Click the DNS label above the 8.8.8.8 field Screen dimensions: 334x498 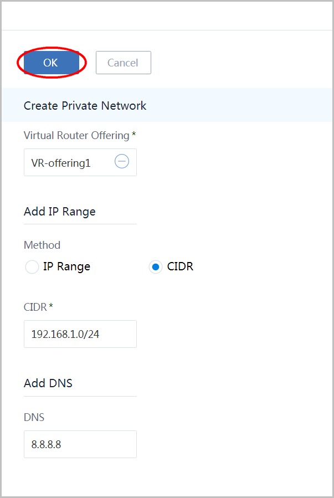[34, 417]
